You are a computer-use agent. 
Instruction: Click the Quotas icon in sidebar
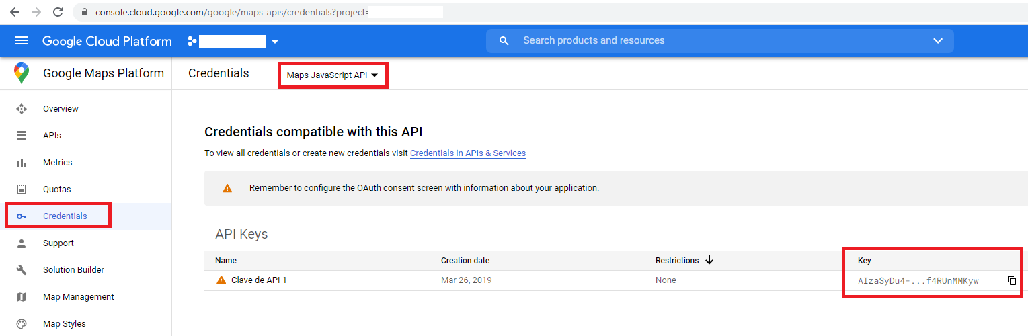click(x=22, y=190)
